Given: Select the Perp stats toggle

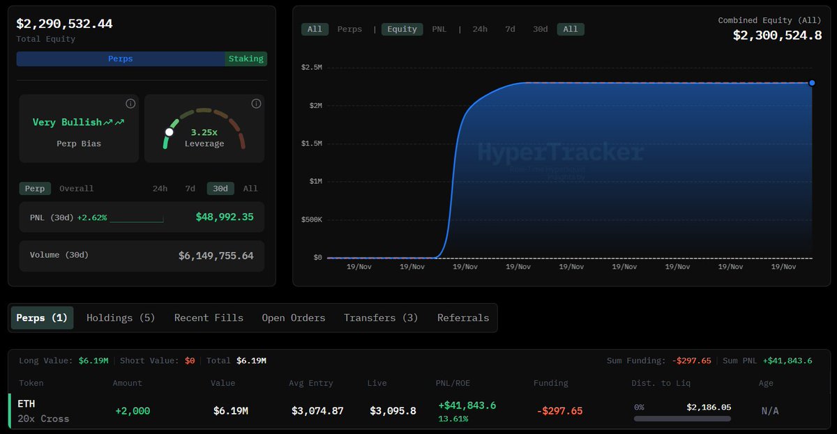Looking at the screenshot, I should (35, 188).
